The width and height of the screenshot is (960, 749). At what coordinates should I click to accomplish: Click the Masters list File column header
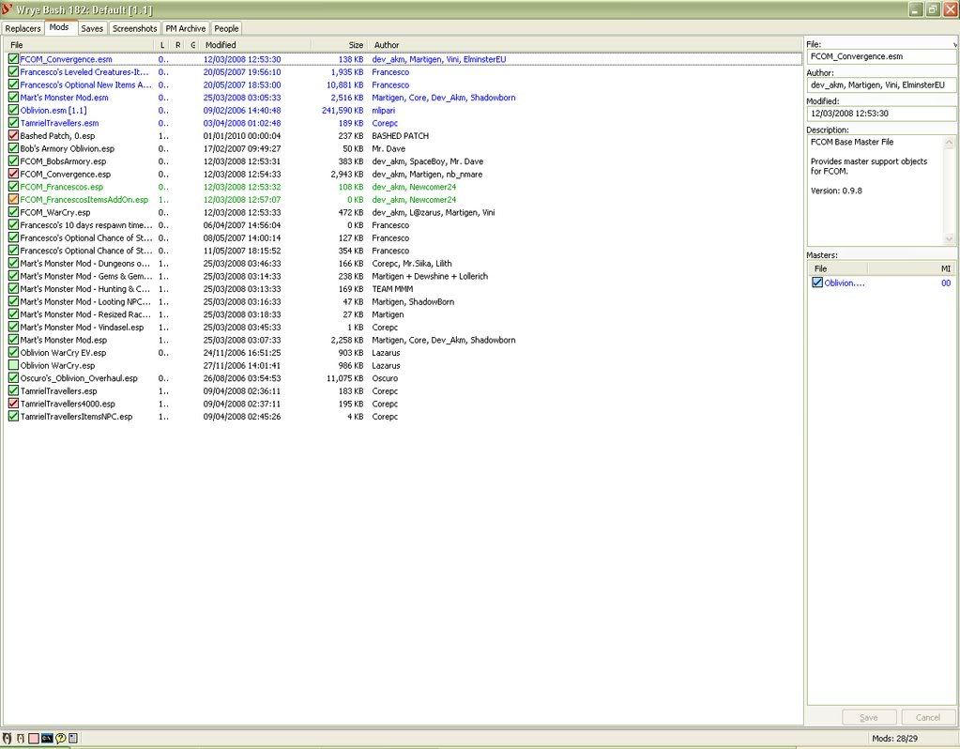[838, 268]
